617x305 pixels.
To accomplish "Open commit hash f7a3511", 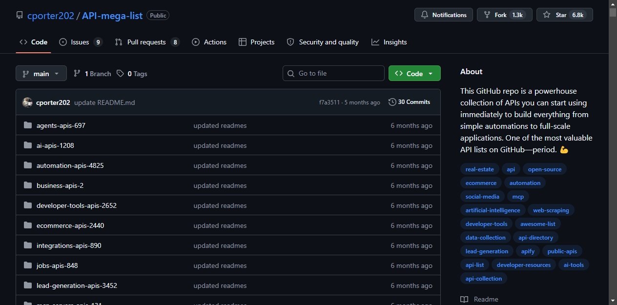I will (329, 102).
